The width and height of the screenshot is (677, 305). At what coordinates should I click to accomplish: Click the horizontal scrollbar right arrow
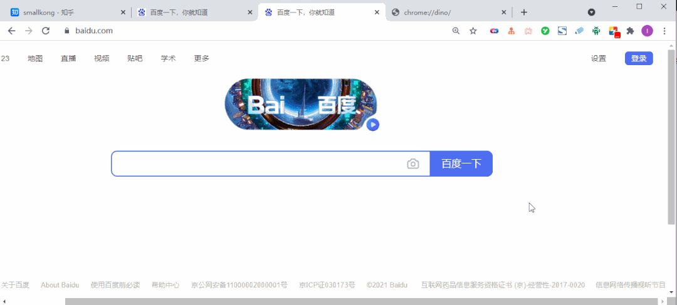tap(663, 301)
